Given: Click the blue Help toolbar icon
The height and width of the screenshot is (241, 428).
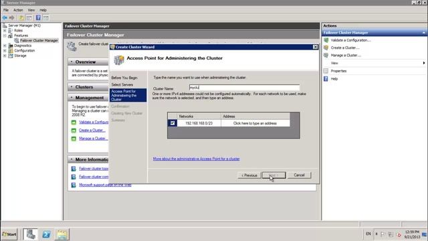Looking at the screenshot, I should click(x=38, y=18).
